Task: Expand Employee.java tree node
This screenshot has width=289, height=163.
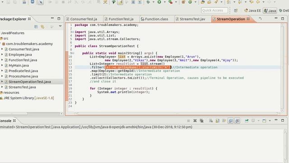Action: pyautogui.click(x=2, y=54)
